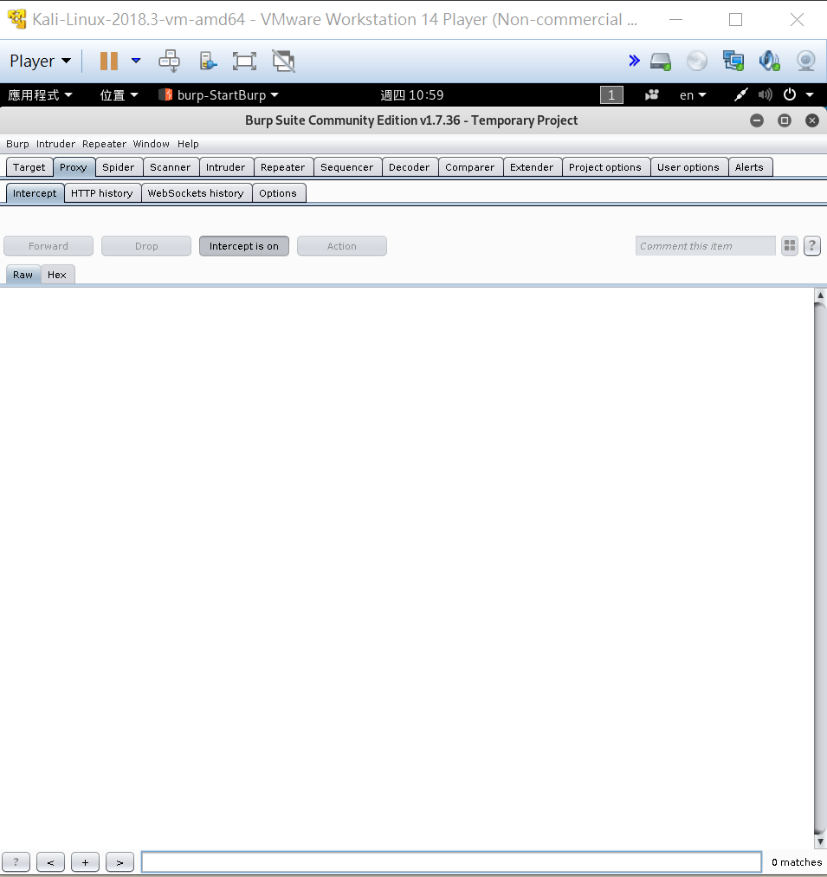
Task: Click the hard disk device icon
Action: [661, 61]
